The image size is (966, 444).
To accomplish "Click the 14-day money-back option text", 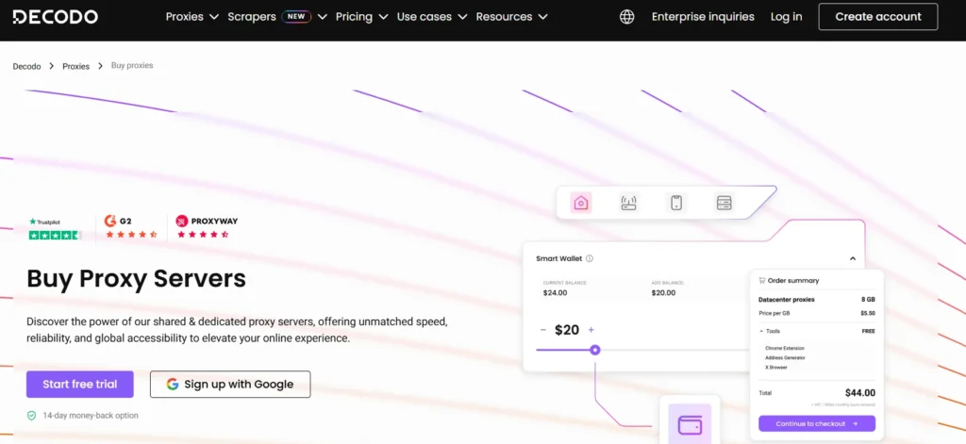I will 91,416.
